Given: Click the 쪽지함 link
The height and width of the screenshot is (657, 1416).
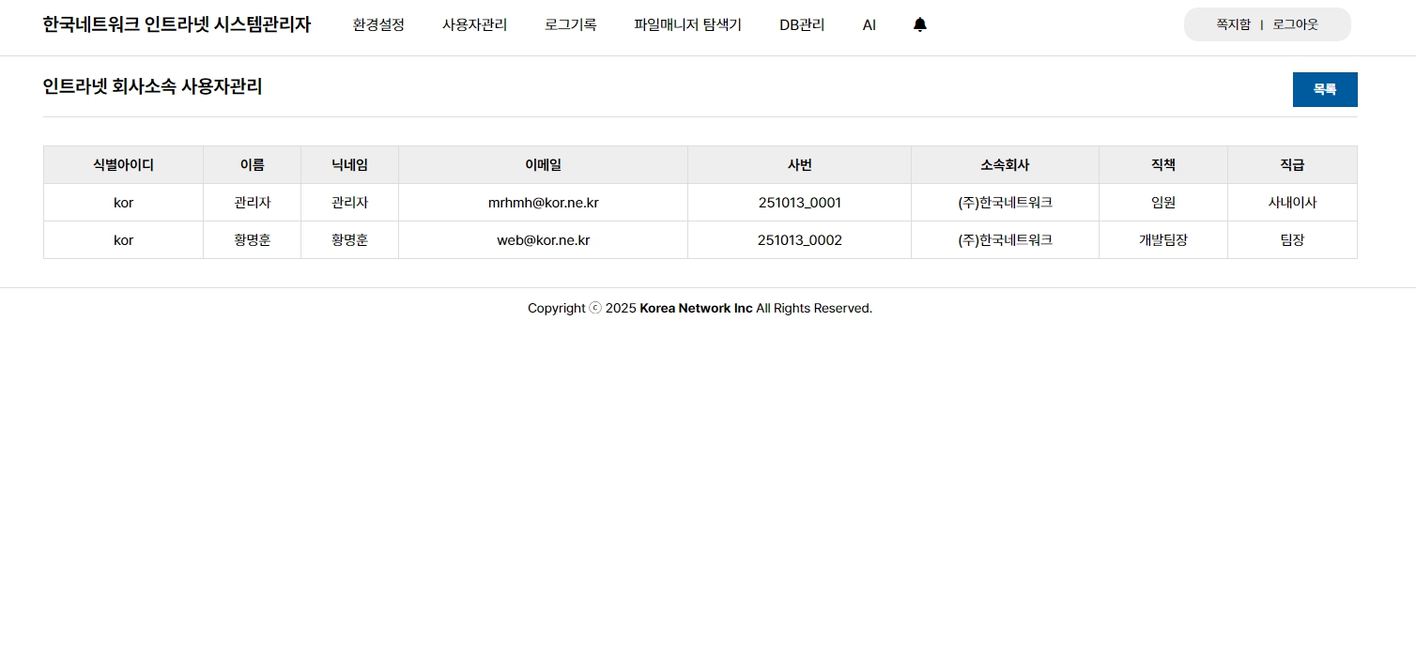Looking at the screenshot, I should (x=1233, y=24).
